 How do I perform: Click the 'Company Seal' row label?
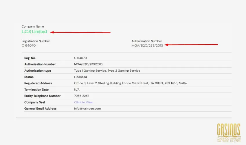click(x=34, y=102)
